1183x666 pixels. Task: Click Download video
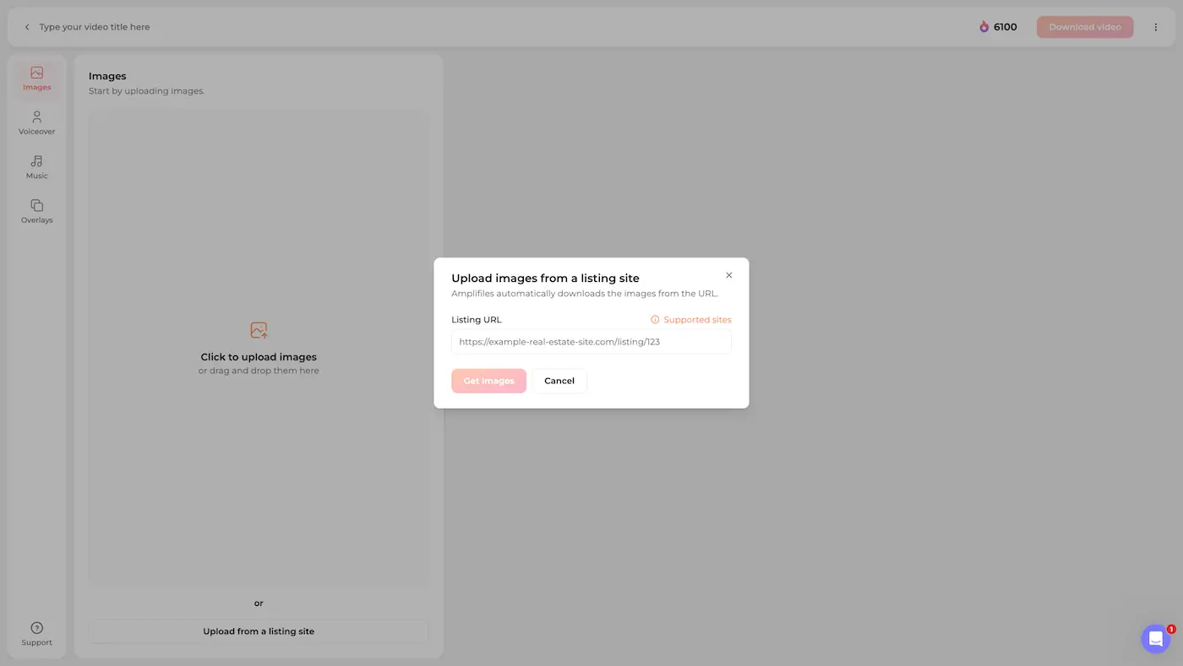click(x=1084, y=26)
